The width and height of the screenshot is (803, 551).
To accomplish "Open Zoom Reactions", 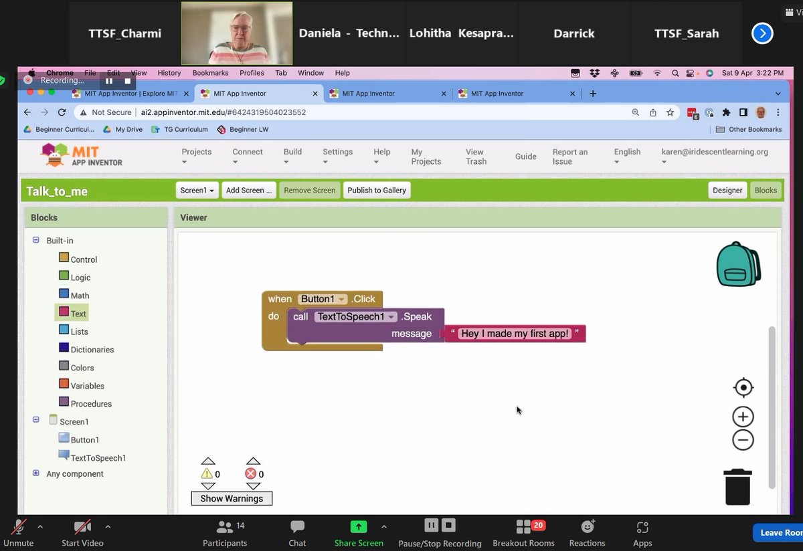I will 587,534.
